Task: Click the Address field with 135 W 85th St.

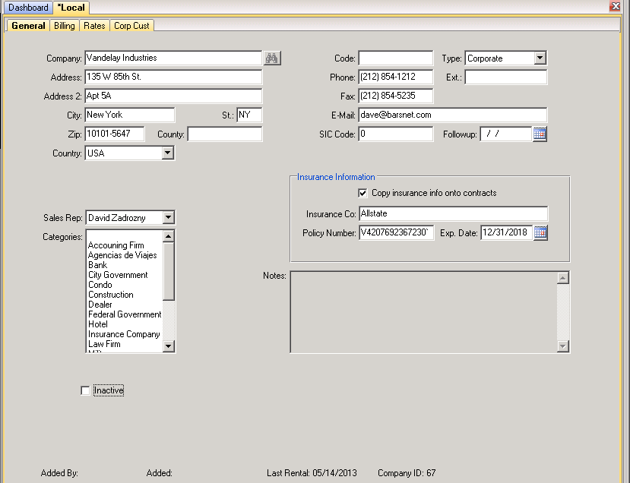Action: pos(173,77)
